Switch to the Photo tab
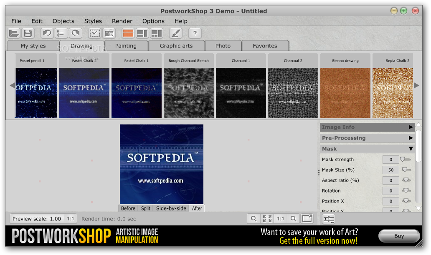Screen dimensions: 431x255 [x=223, y=46]
